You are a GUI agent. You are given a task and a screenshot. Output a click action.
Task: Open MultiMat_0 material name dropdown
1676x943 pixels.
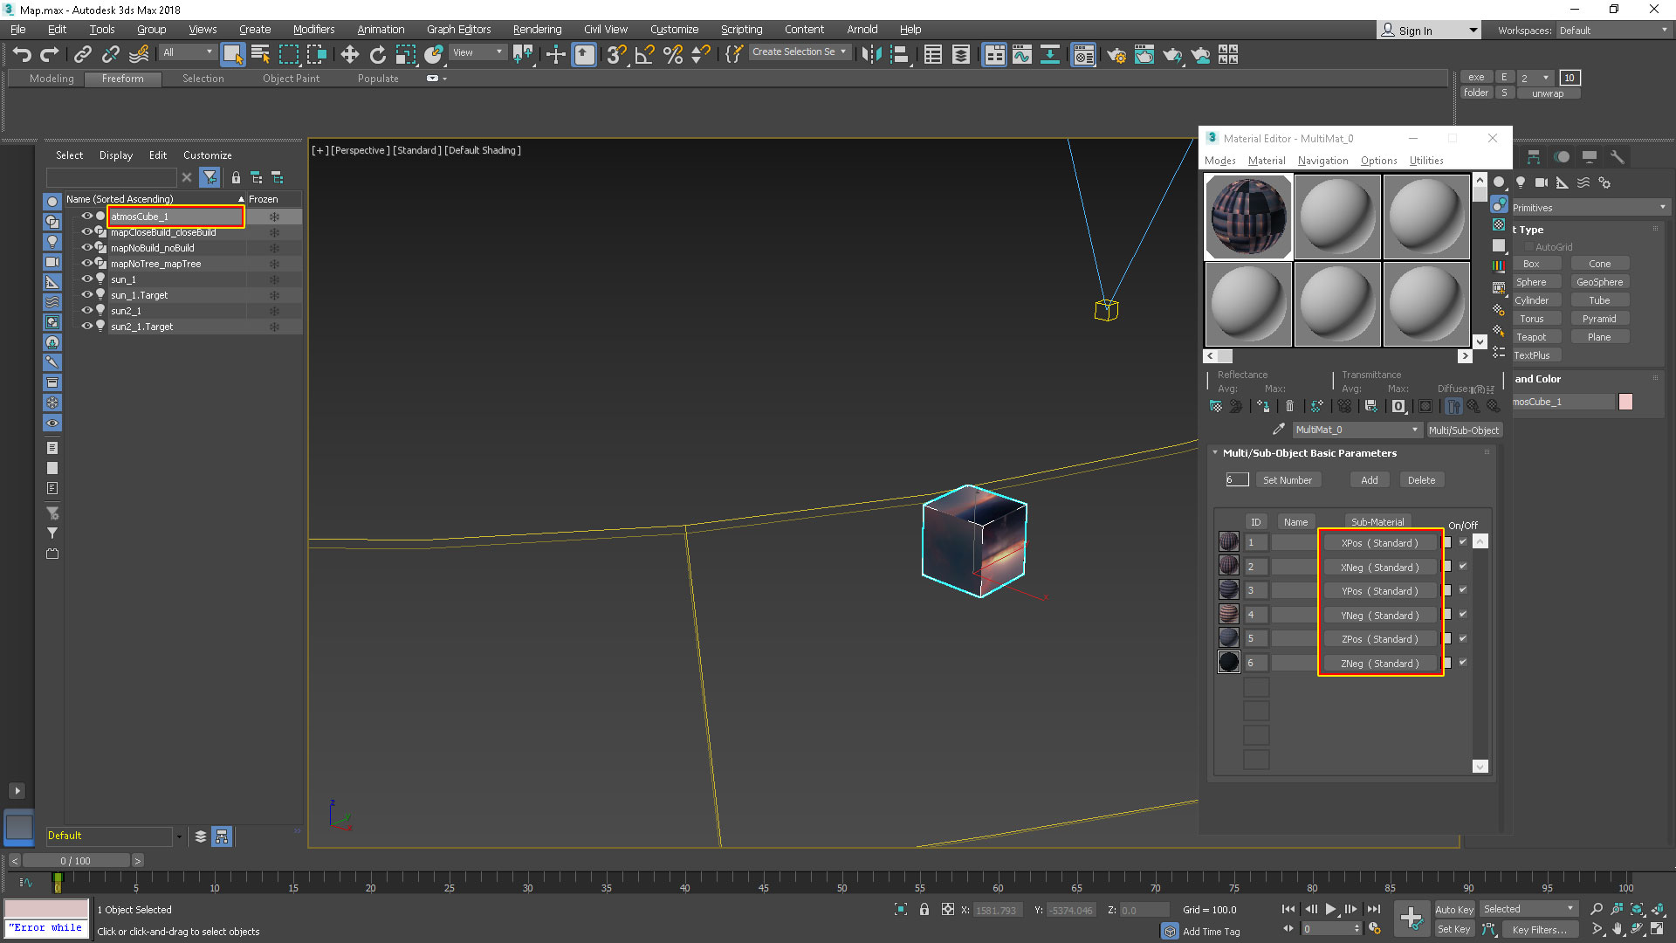click(1415, 430)
